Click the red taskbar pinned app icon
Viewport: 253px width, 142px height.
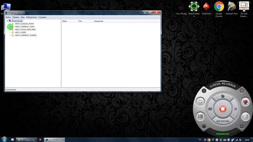40,140
